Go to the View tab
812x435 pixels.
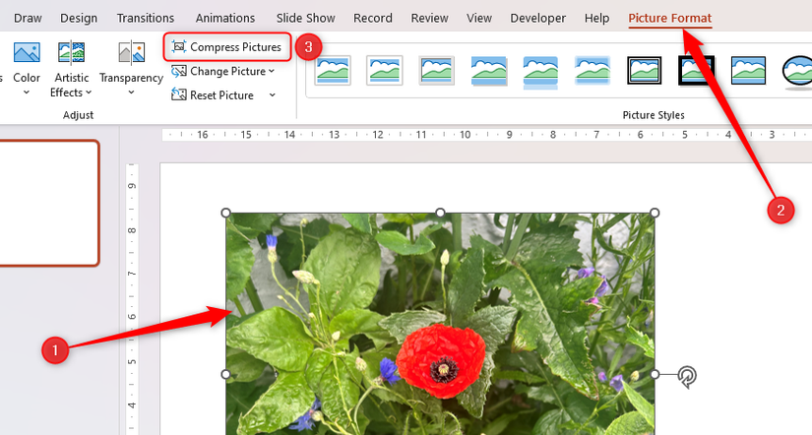click(479, 18)
